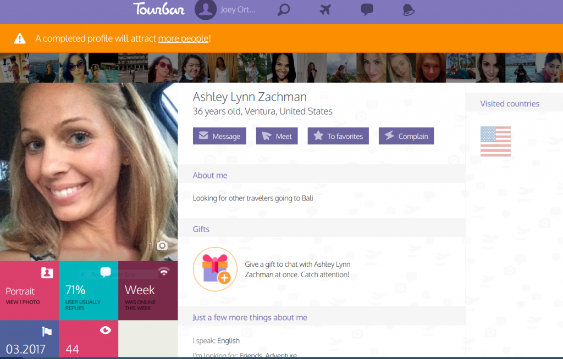Screen dimensions: 563x359
Task: Follow the 'more people' link
Action: (183, 38)
